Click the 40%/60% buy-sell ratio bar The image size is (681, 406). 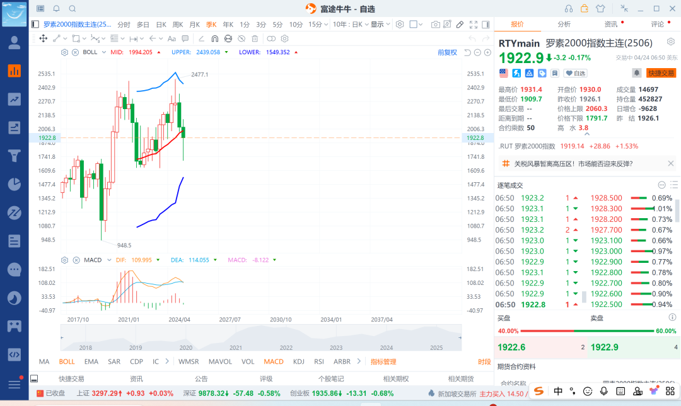click(x=587, y=331)
